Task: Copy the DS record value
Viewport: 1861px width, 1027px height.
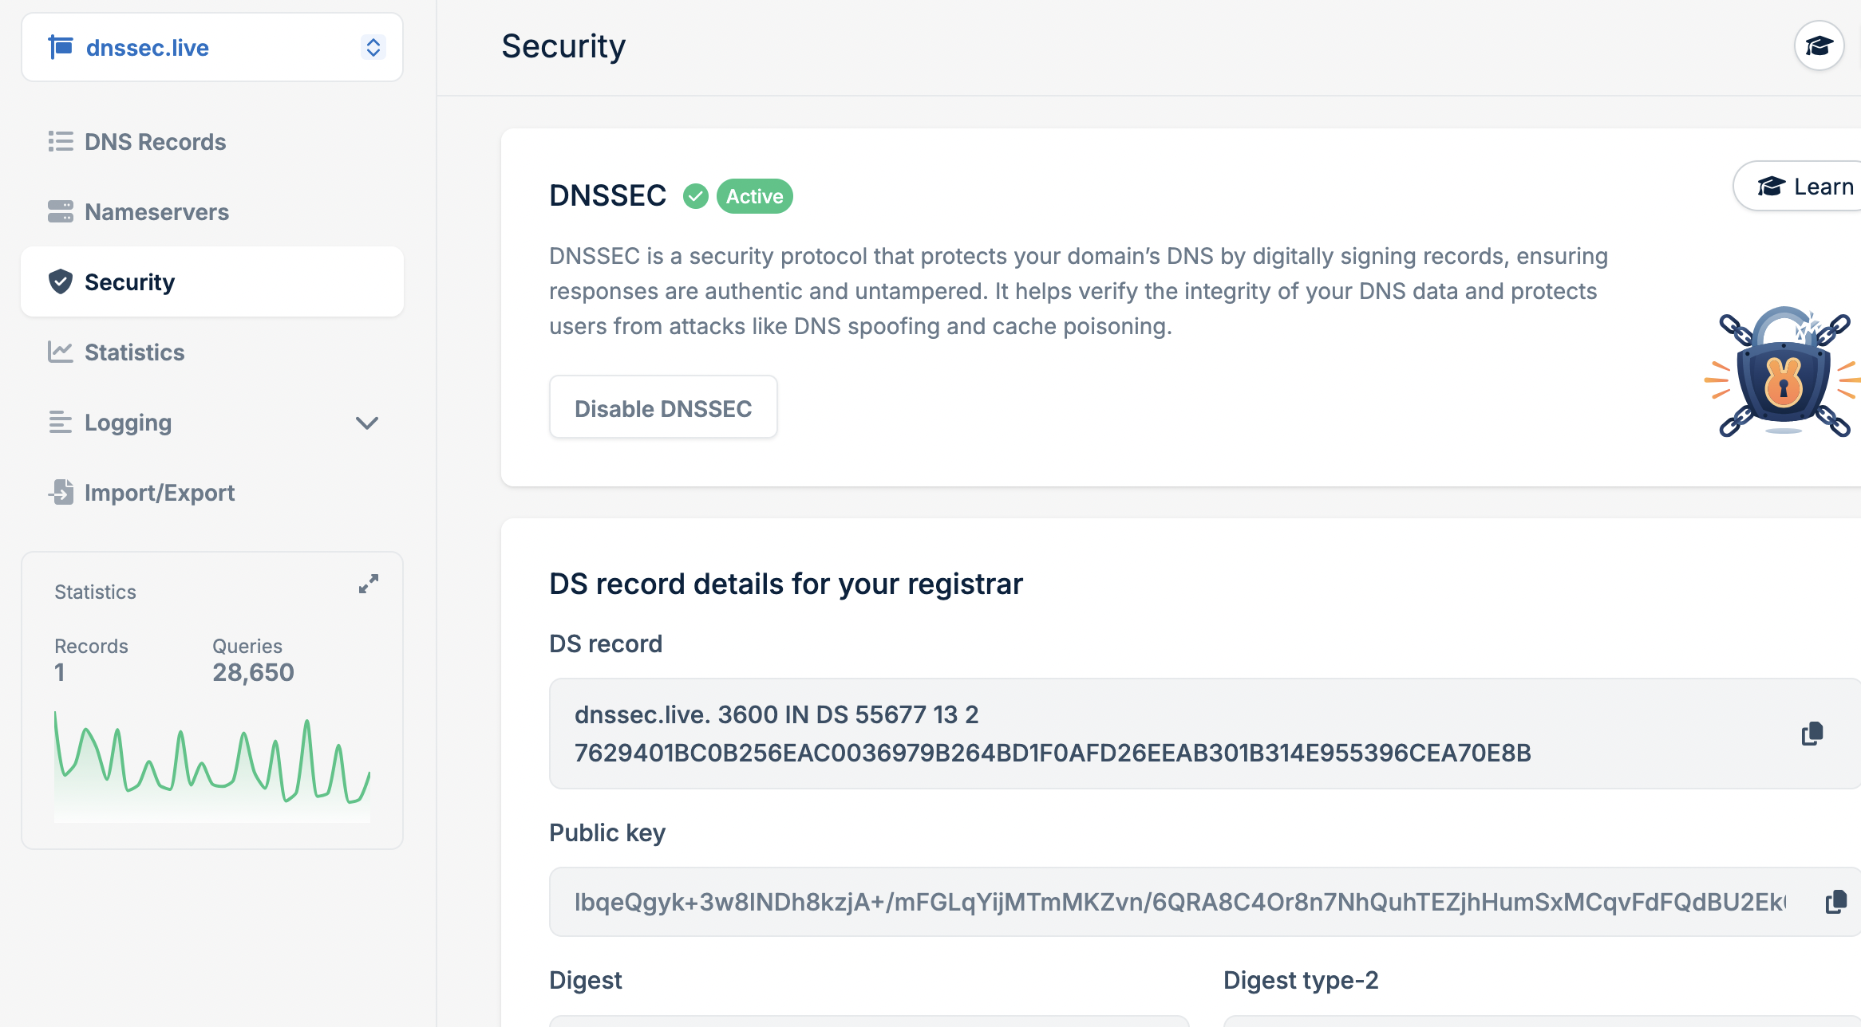Action: pos(1812,734)
